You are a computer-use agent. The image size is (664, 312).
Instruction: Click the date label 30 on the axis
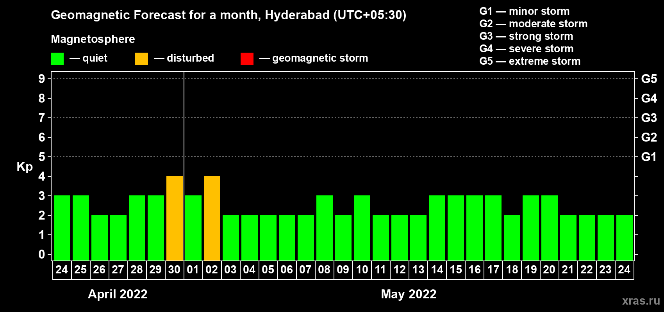pyautogui.click(x=174, y=269)
